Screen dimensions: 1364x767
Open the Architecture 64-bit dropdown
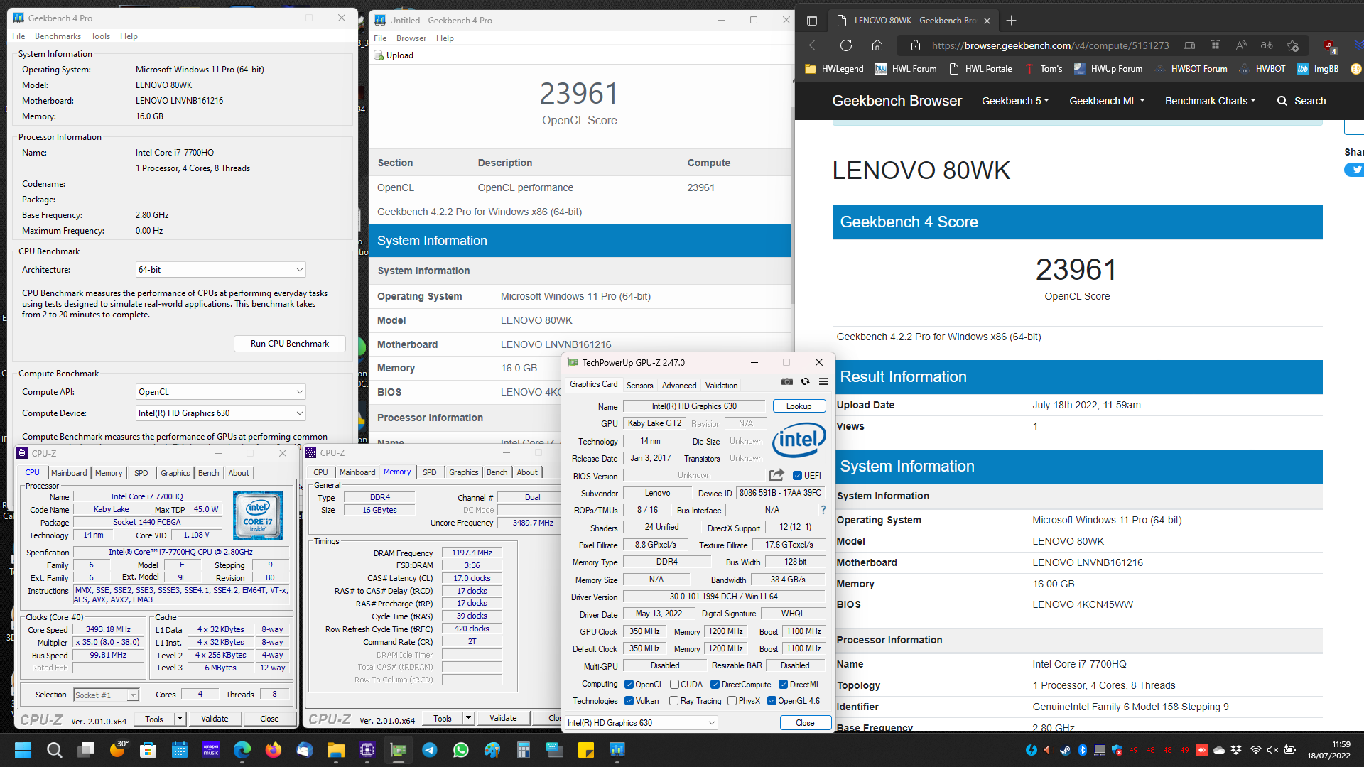point(221,270)
